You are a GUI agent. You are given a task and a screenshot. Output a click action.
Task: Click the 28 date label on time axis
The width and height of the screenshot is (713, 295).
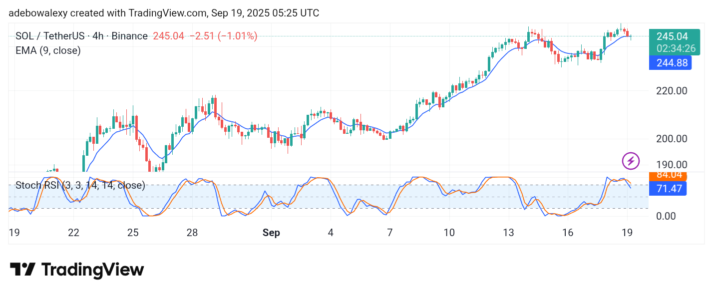192,233
